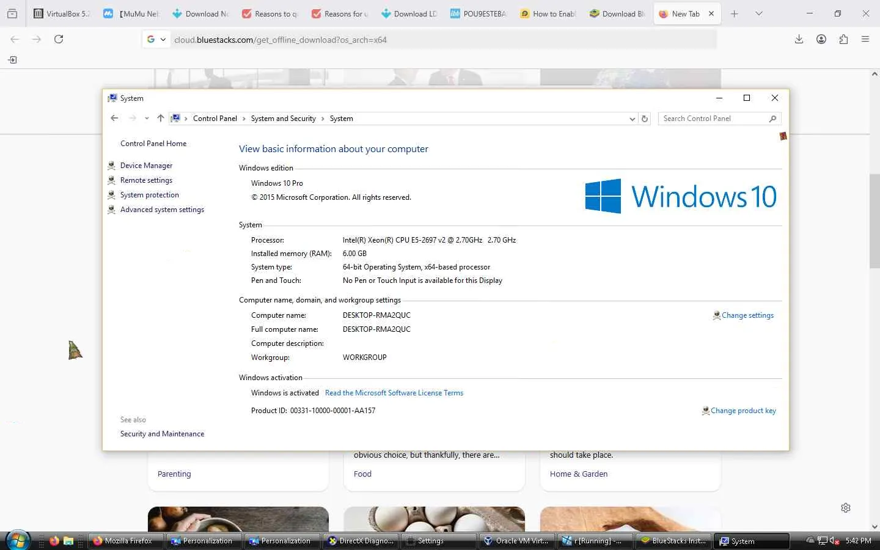Click the Firefox View icon left of tabs
The image size is (880, 550).
click(x=12, y=13)
